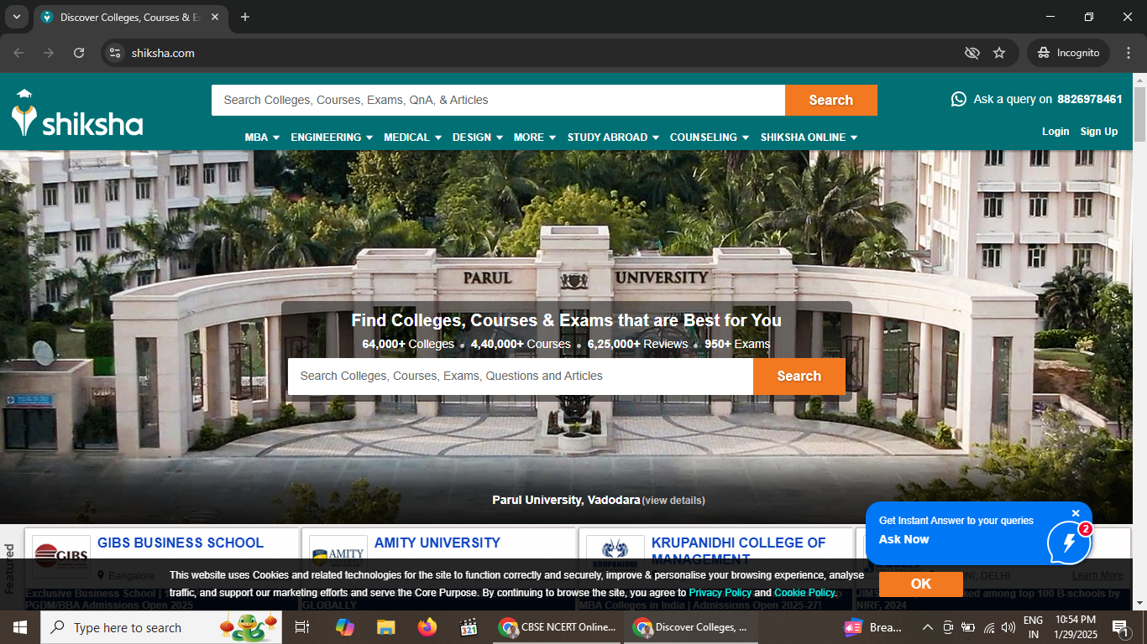Open the Breaking news taskbar widget

pyautogui.click(x=874, y=627)
